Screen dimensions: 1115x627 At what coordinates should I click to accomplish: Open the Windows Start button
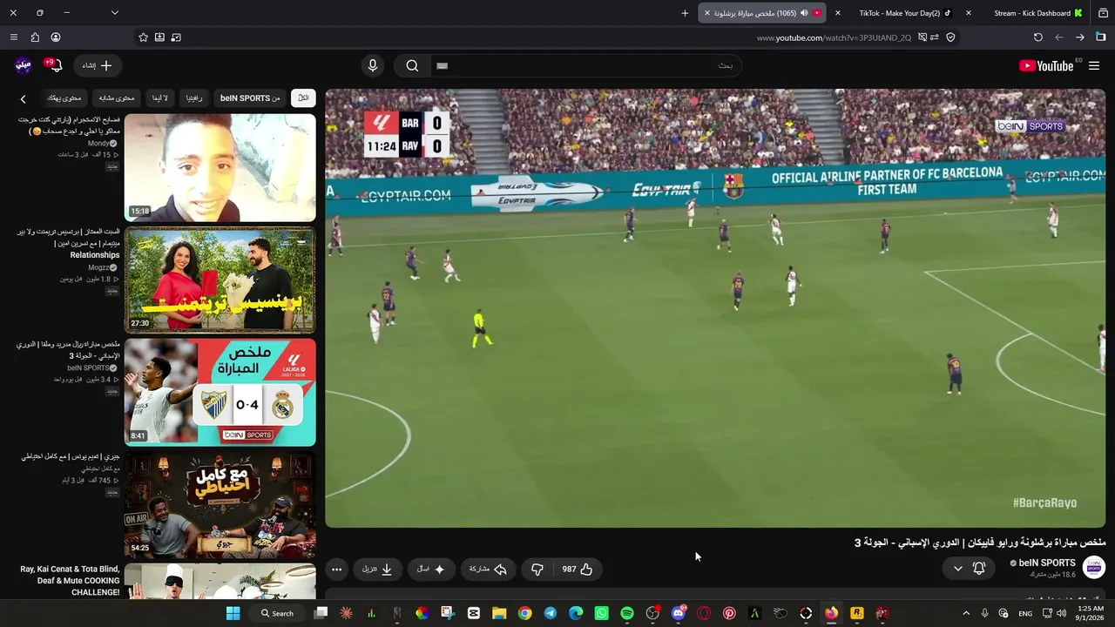[x=233, y=613]
